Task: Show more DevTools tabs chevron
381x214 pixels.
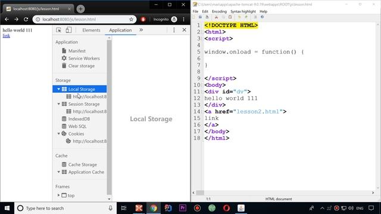Action: click(141, 30)
